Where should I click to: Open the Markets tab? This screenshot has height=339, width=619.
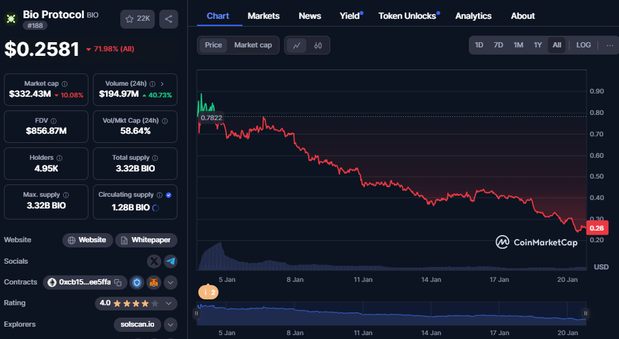coord(263,16)
